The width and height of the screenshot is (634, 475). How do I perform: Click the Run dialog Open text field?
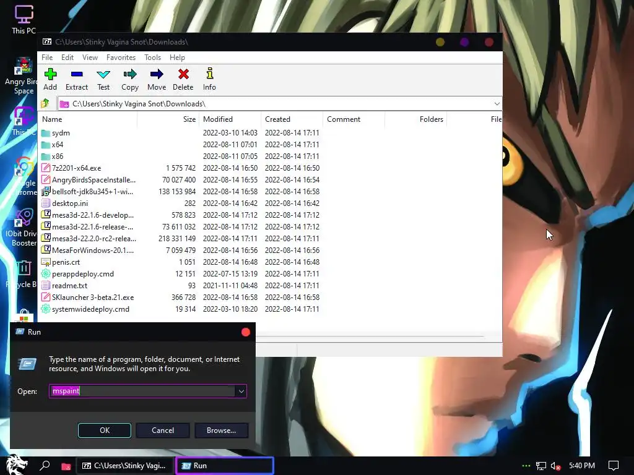click(142, 391)
